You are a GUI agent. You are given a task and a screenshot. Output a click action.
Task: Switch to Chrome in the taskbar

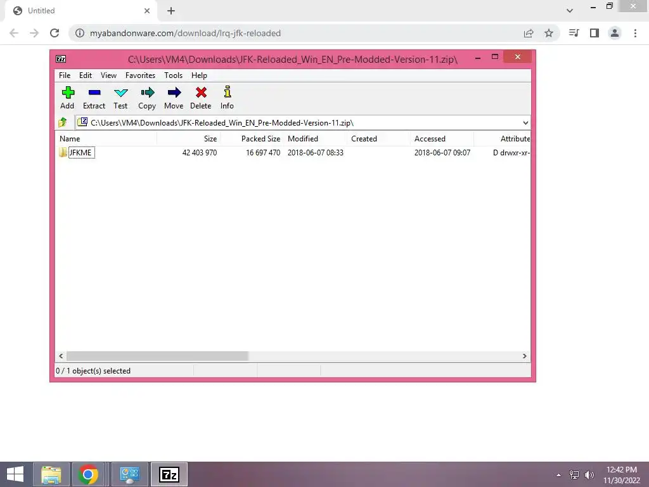87,474
